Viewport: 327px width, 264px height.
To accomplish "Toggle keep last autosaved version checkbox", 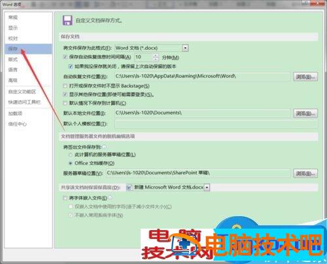I will pyautogui.click(x=71, y=66).
